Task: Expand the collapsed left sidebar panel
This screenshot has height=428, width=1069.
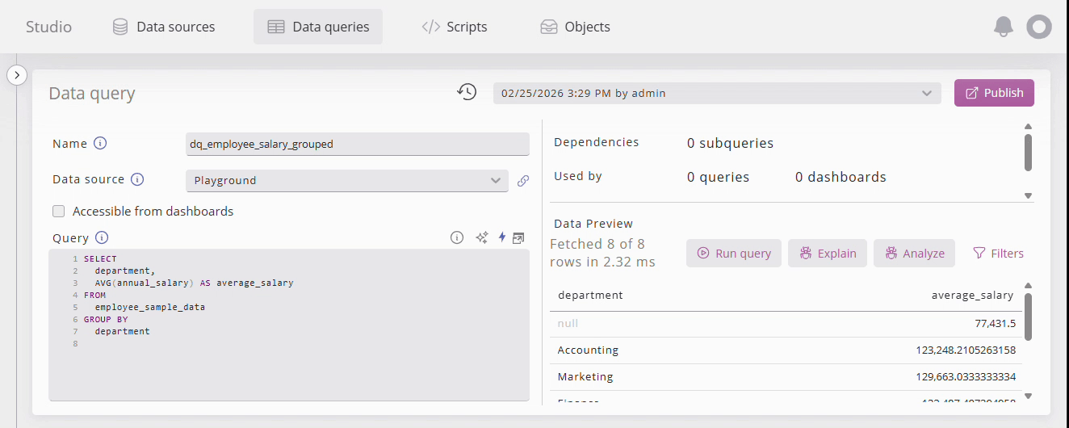Action: point(17,75)
